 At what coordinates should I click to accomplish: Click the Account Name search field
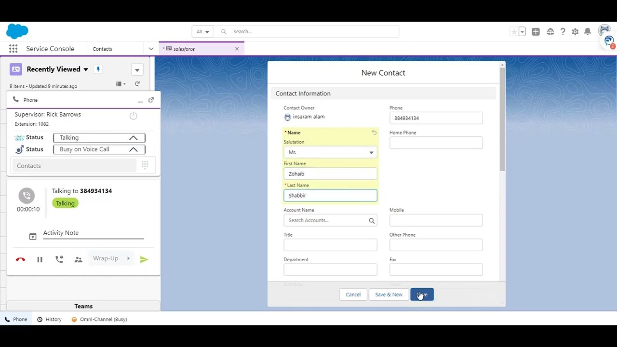pyautogui.click(x=330, y=220)
